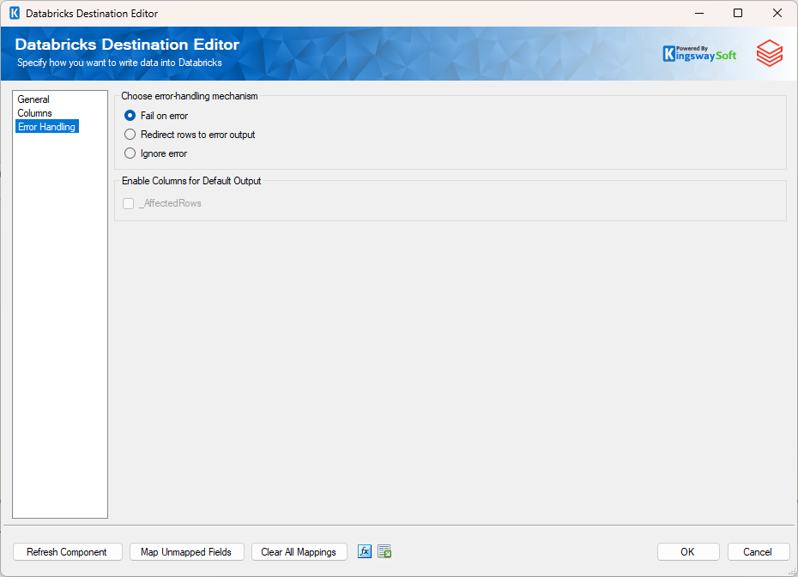Click the 'Databricks Destination Editor' banner heading
Screen dimensions: 798x577
coord(127,45)
